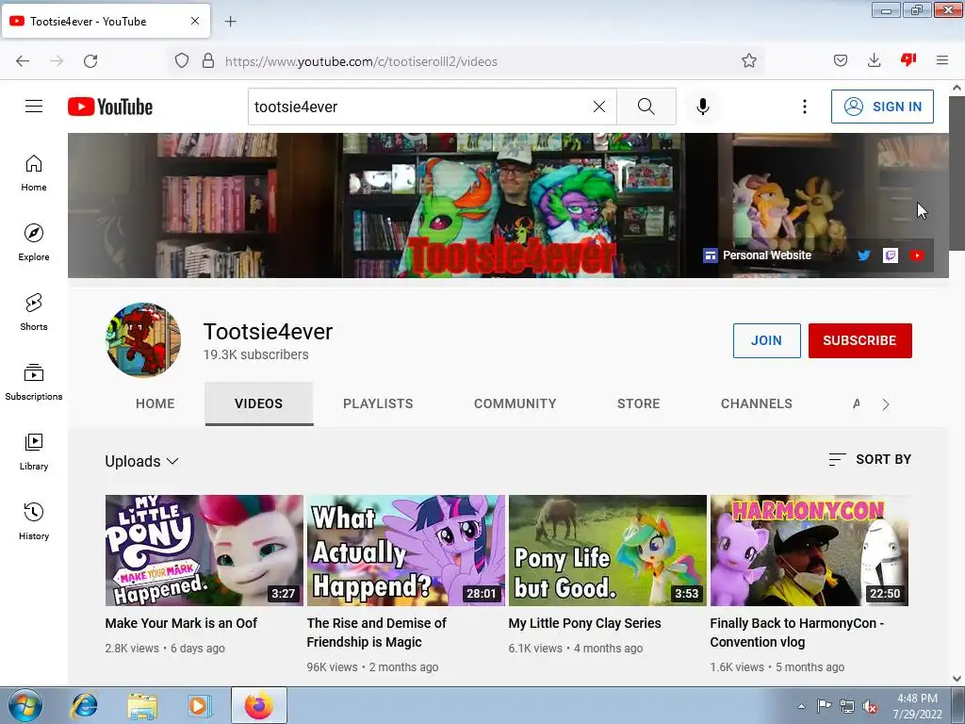Open Windows Explorer from taskbar
965x724 pixels.
click(x=142, y=705)
